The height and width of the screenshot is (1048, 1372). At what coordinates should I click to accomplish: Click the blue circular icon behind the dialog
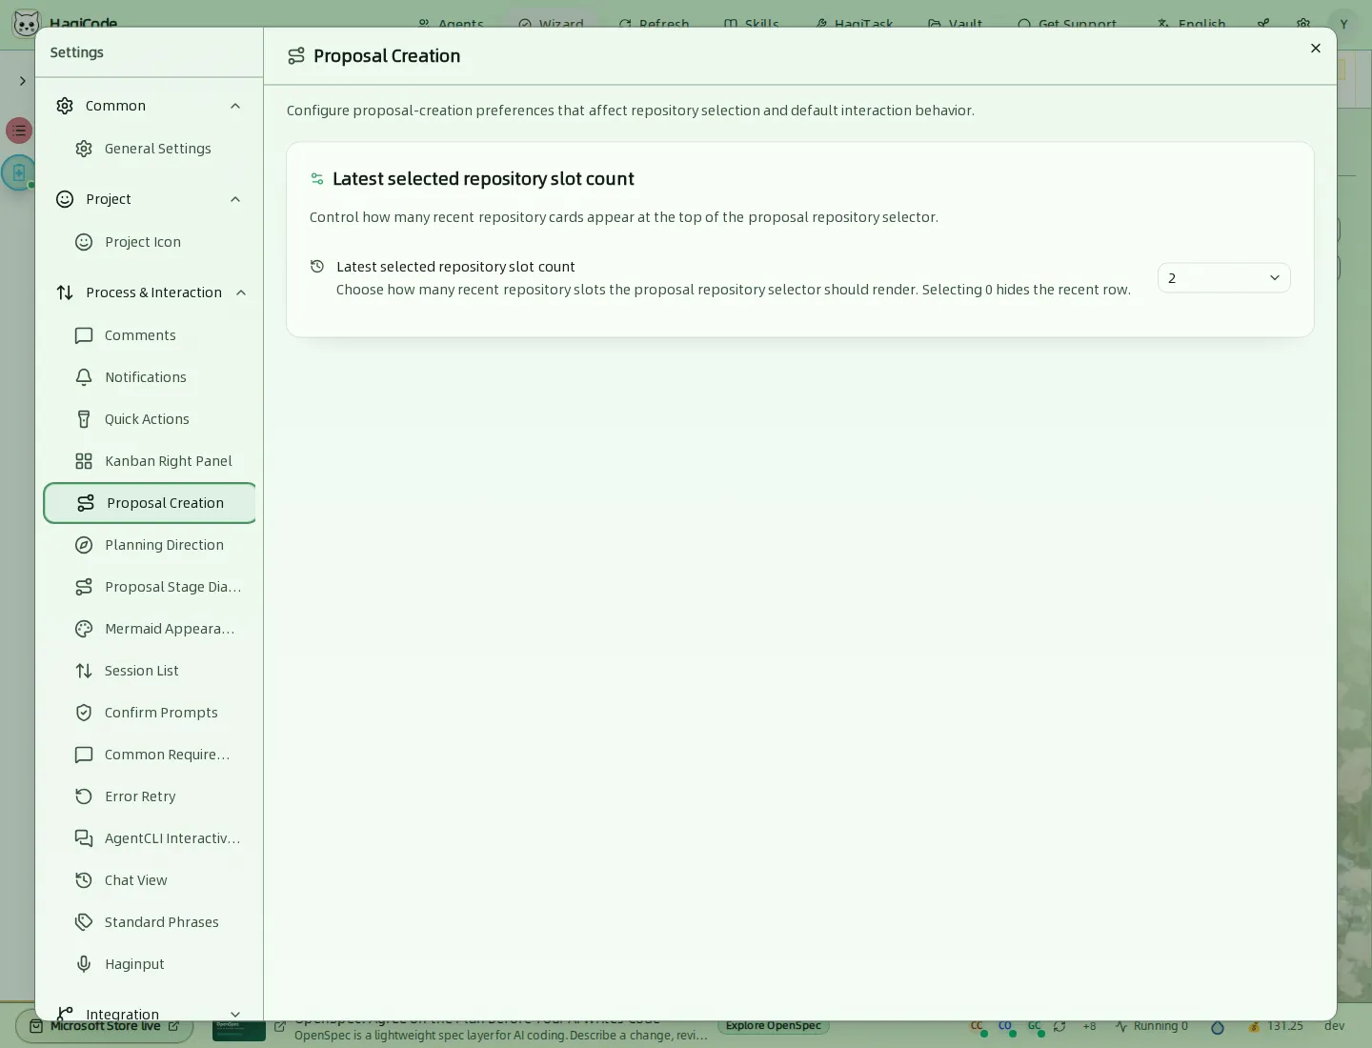(18, 172)
